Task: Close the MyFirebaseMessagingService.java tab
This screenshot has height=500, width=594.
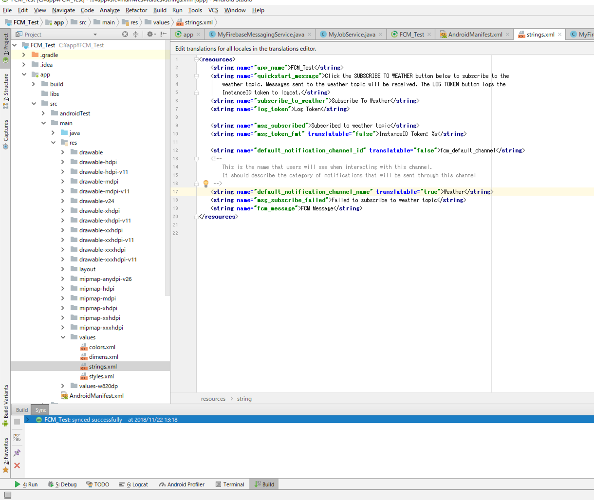Action: 310,35
